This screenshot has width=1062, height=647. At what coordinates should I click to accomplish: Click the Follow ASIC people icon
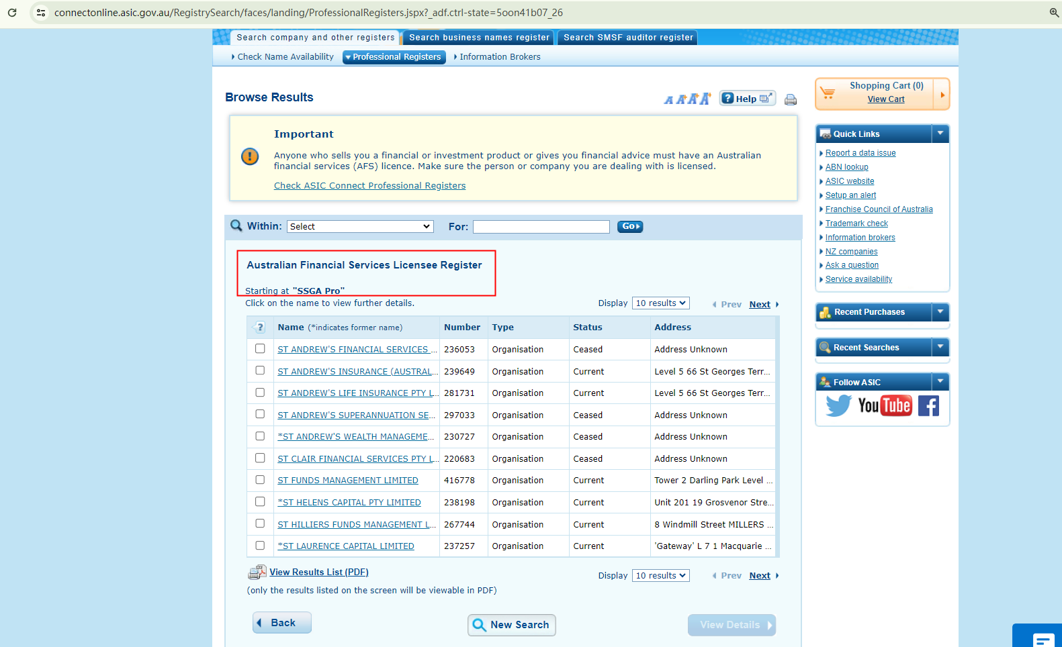click(825, 383)
